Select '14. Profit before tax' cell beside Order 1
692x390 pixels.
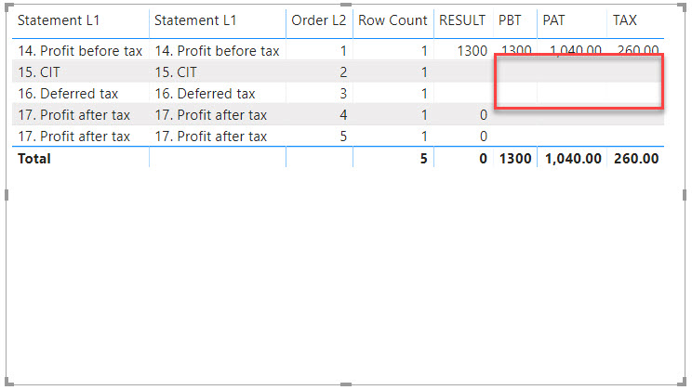(x=217, y=51)
